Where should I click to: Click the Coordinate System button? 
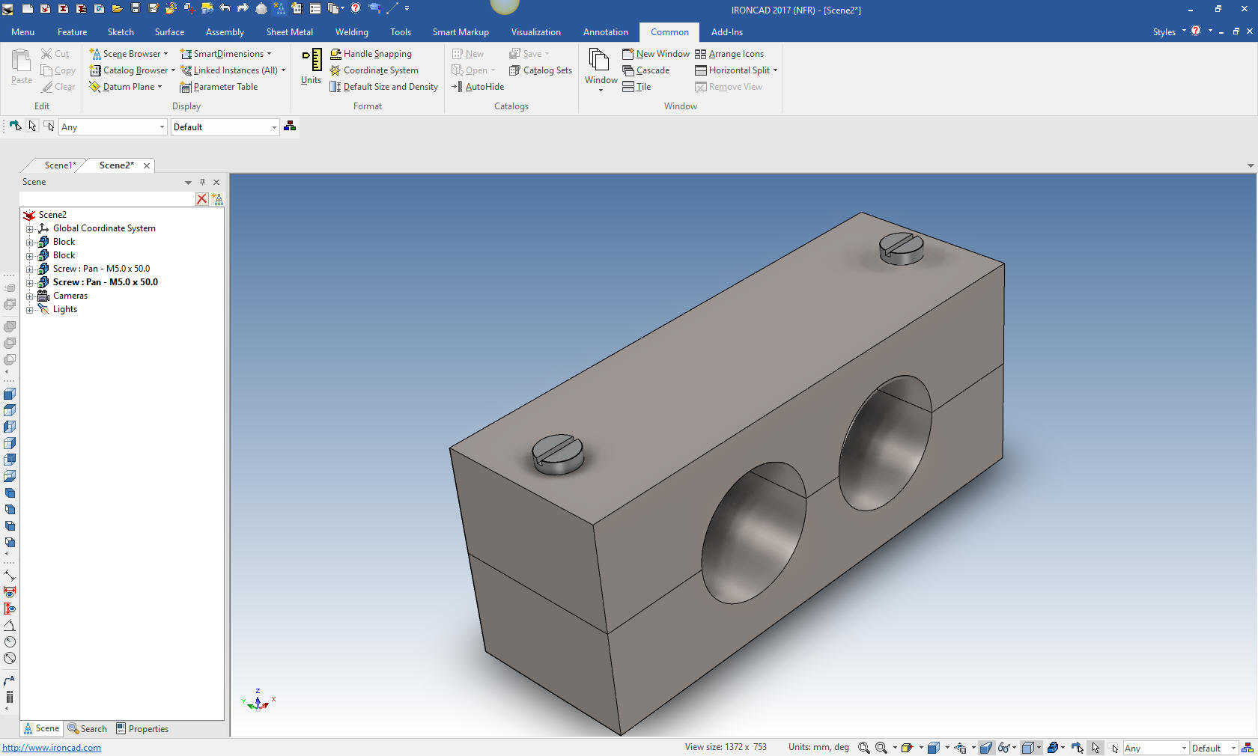point(374,70)
